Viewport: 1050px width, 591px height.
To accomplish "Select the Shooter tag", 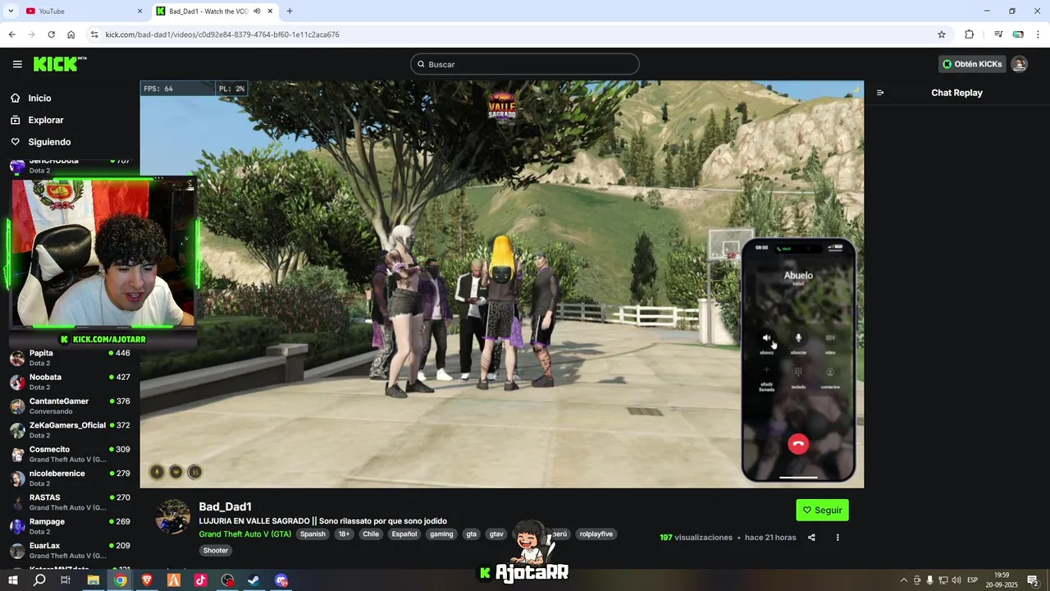I will pyautogui.click(x=216, y=551).
